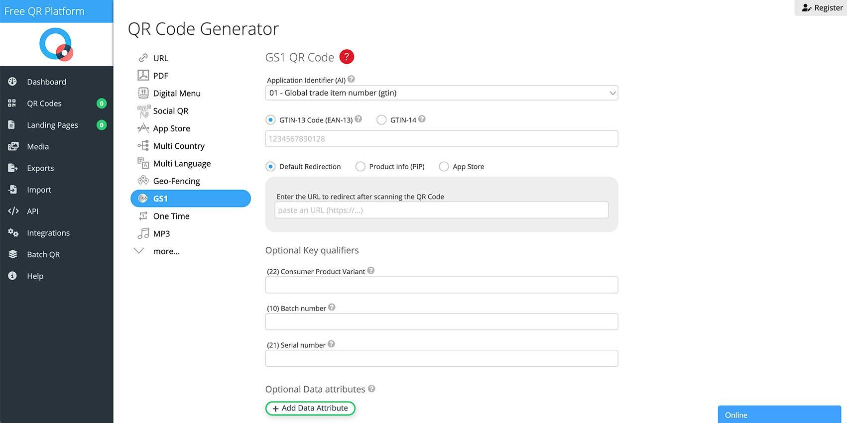Image resolution: width=847 pixels, height=423 pixels.
Task: Open the Dashboard sidebar item
Action: 46,82
